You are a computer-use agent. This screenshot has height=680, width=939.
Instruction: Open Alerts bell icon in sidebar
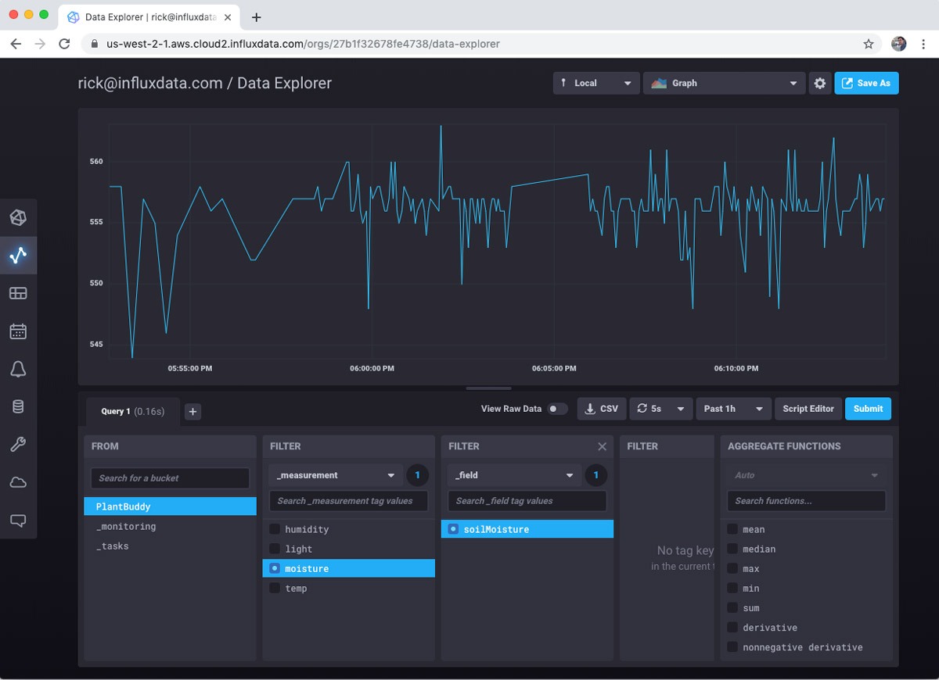[18, 370]
